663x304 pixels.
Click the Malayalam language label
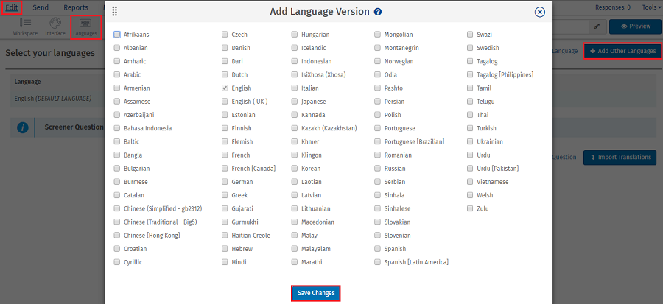(316, 249)
